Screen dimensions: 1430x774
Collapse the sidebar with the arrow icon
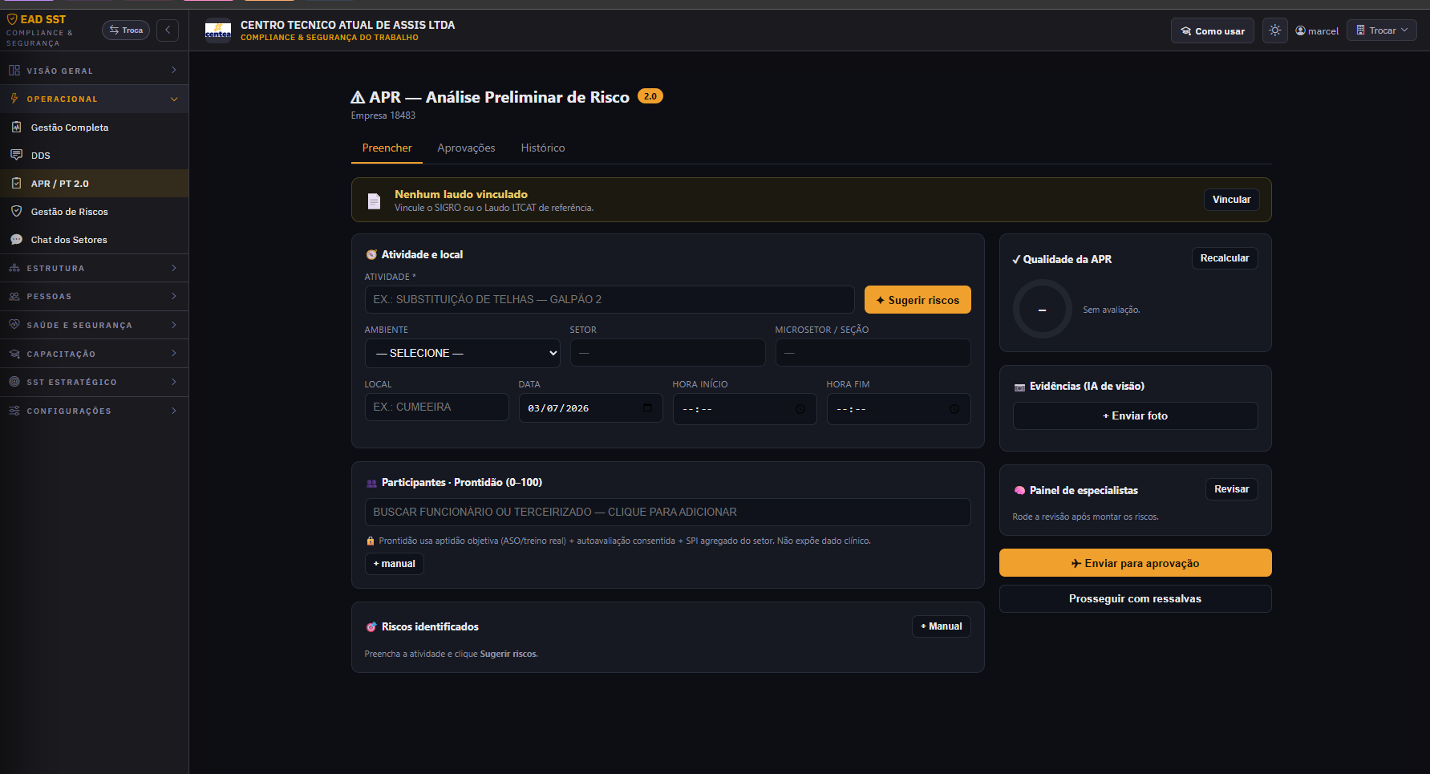click(x=168, y=30)
